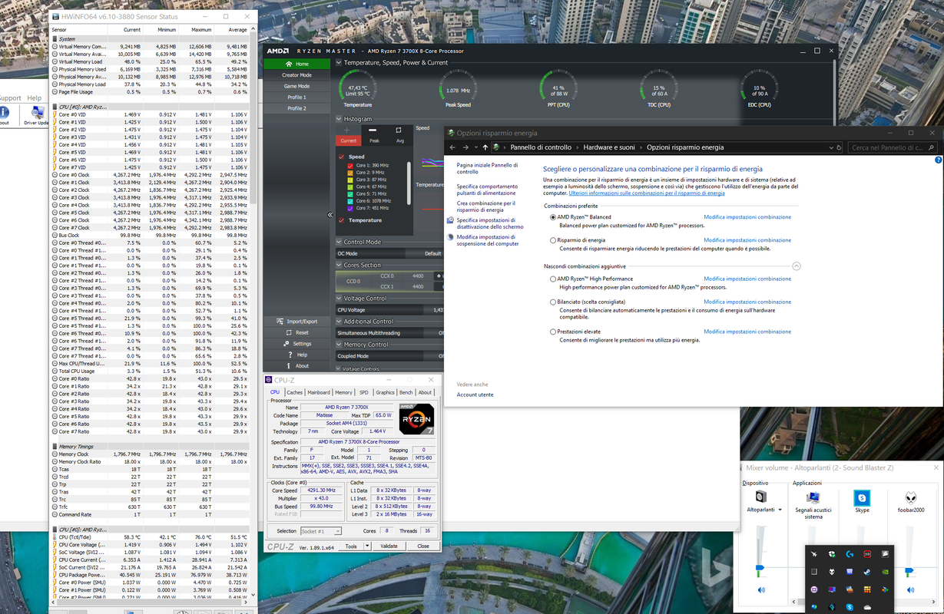Image resolution: width=944 pixels, height=614 pixels.
Task: Click the Skype icon in volume mixer
Action: pyautogui.click(x=862, y=497)
